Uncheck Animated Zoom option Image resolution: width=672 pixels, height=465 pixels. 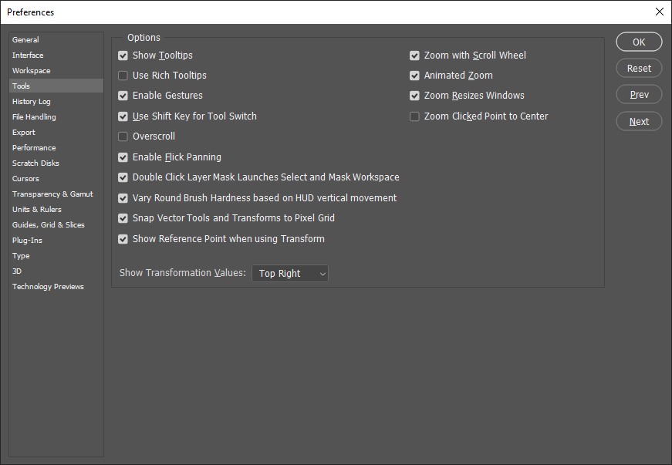(x=415, y=76)
